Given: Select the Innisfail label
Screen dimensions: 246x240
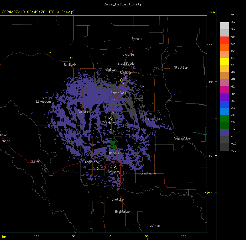Looking at the screenshot, I should pos(118,93).
